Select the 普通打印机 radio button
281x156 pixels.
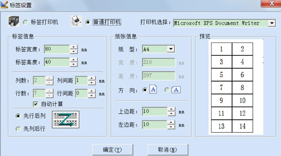88,22
